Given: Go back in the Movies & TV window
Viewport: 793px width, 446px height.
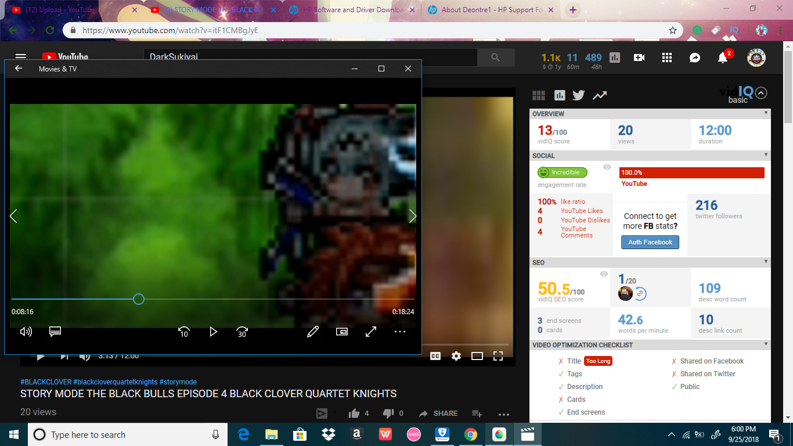Looking at the screenshot, I should 19,69.
